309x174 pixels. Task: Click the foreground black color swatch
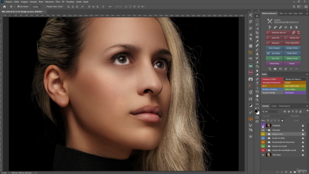[256, 112]
